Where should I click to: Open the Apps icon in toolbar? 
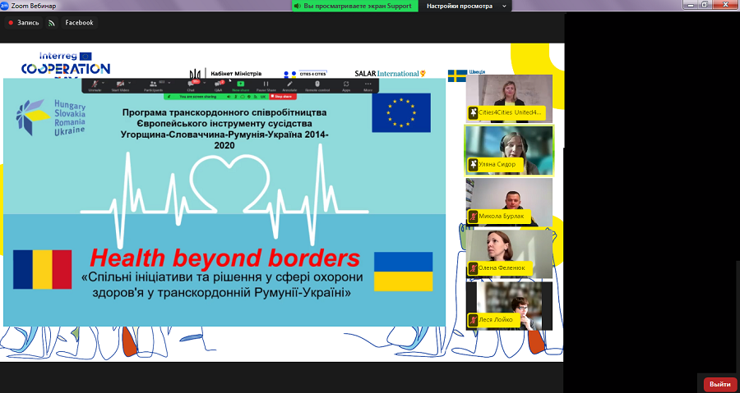pos(346,84)
